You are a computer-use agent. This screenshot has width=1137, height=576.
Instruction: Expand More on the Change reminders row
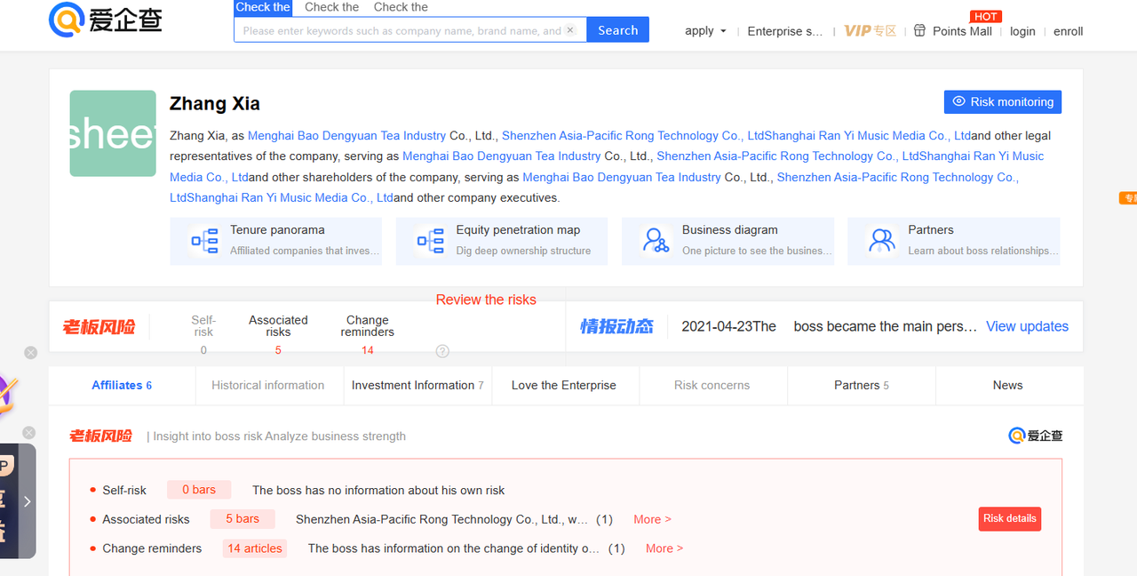[664, 548]
